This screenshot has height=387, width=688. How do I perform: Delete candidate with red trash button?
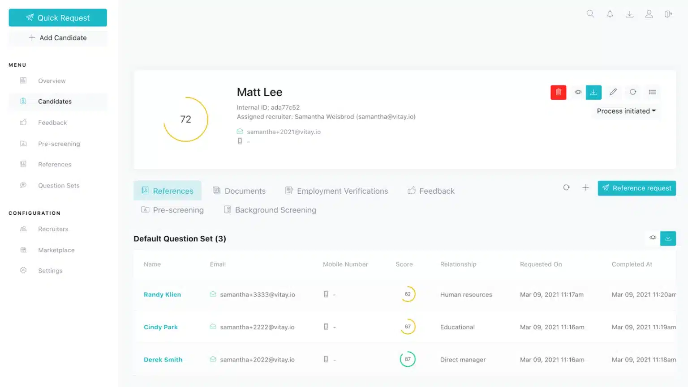[559, 92]
